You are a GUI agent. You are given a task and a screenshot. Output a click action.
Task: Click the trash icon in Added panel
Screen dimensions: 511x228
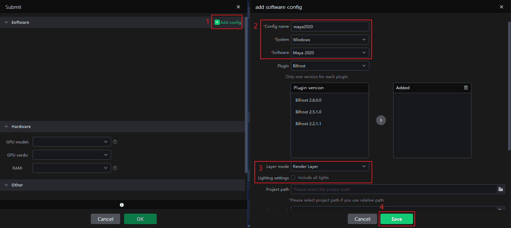(466, 88)
